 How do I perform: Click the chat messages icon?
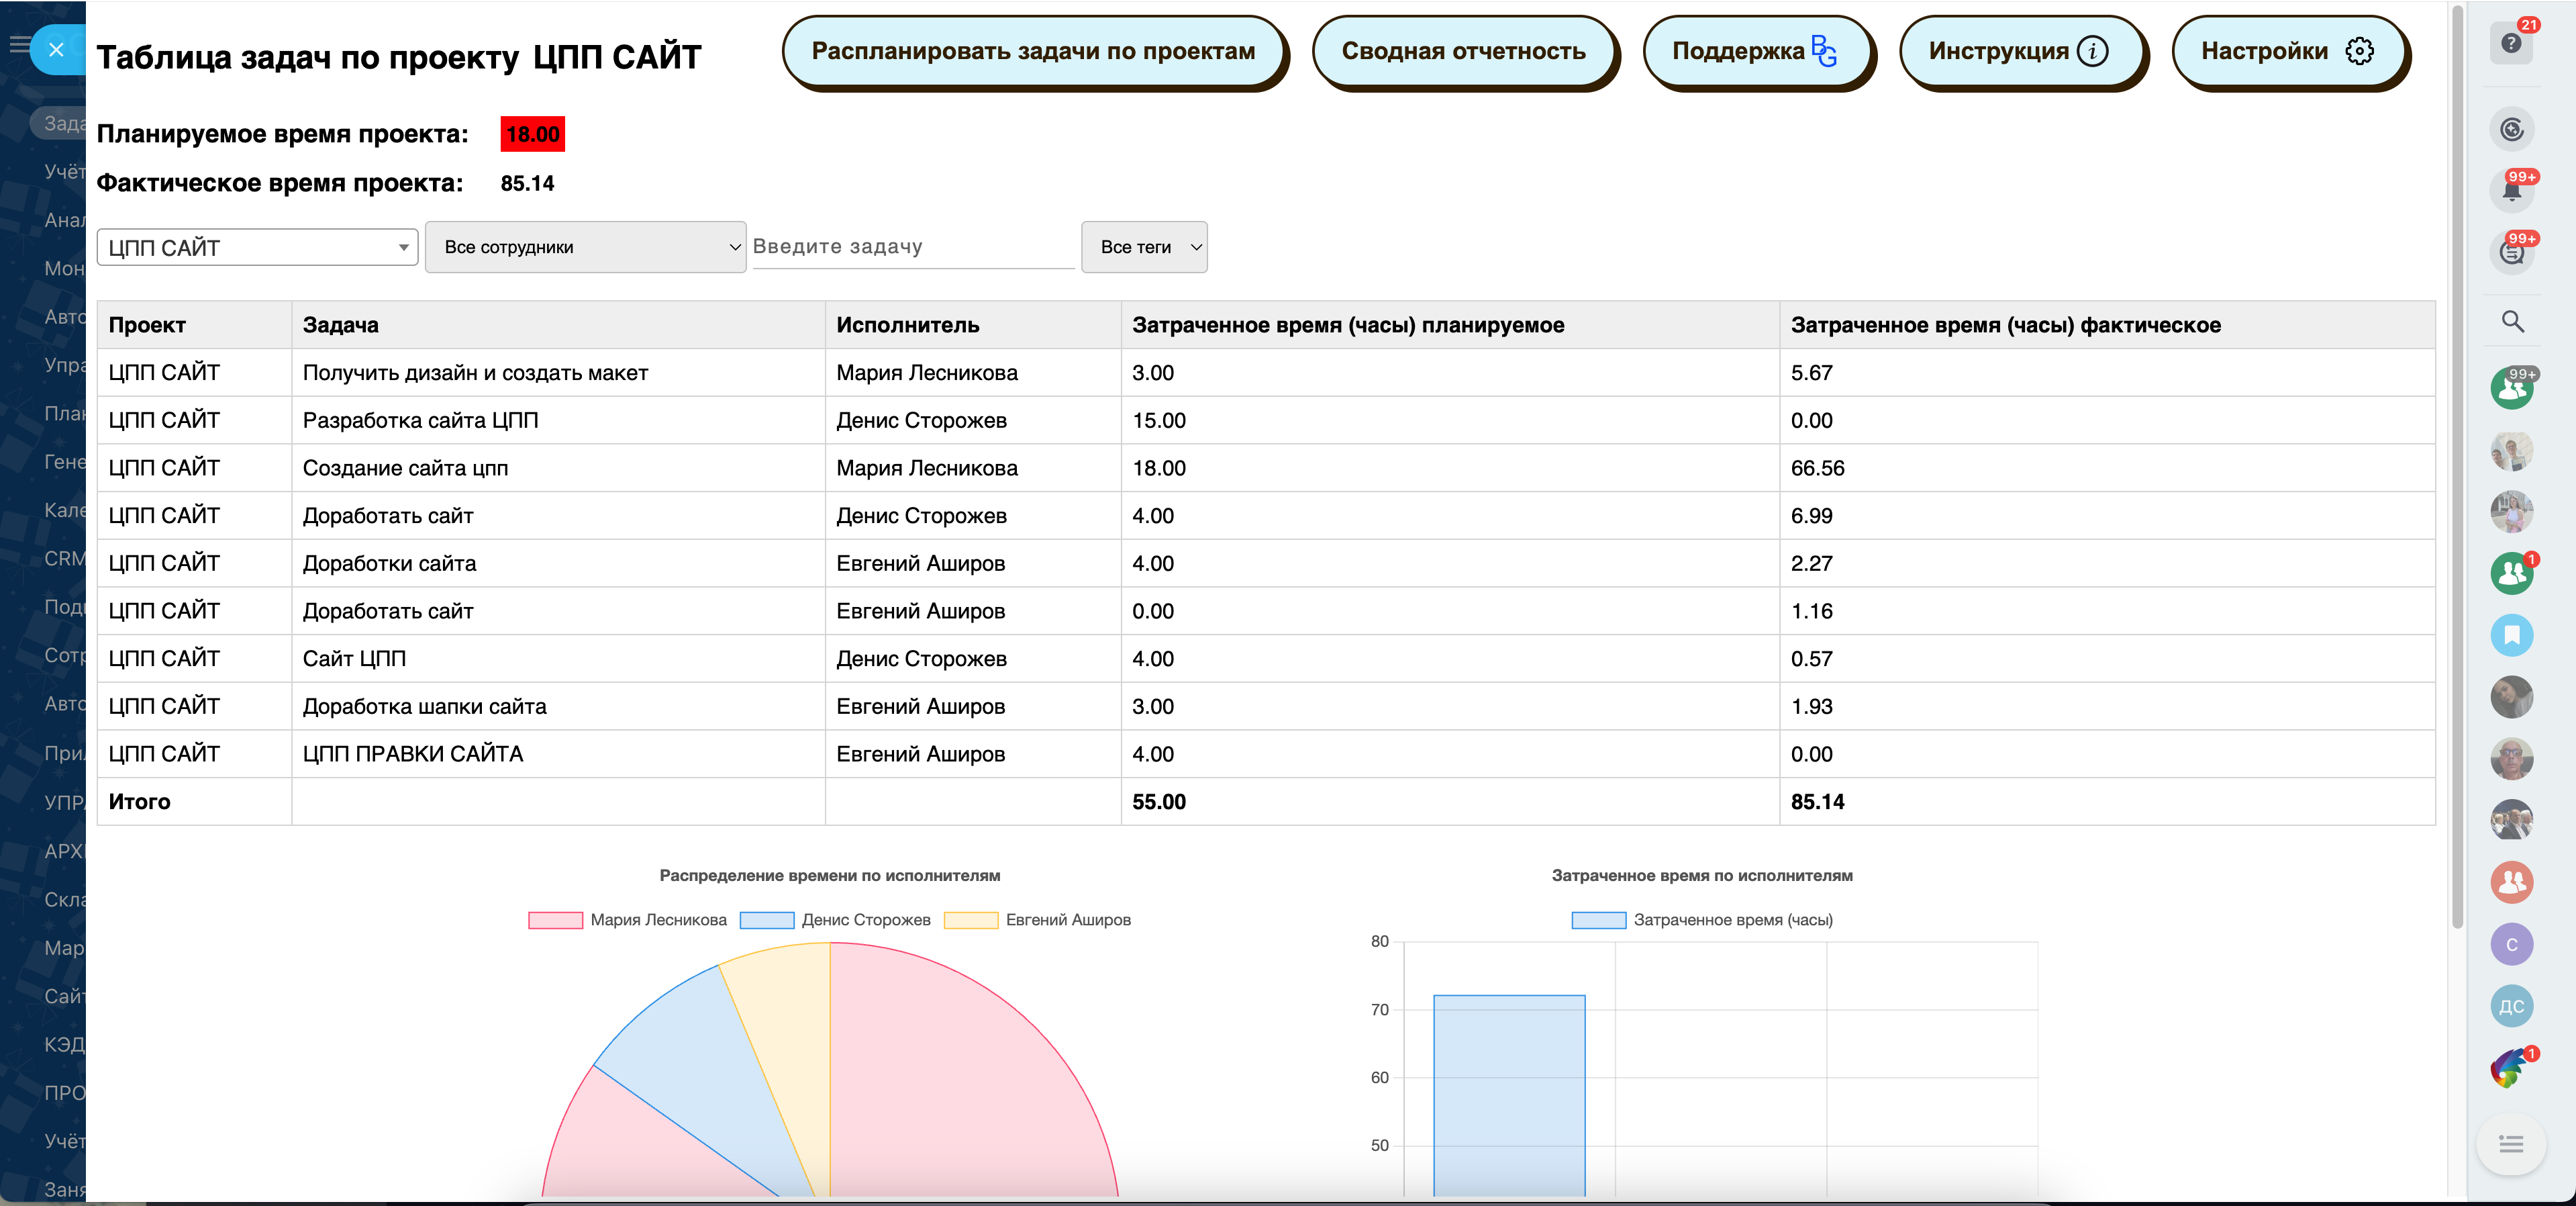coord(2511,252)
